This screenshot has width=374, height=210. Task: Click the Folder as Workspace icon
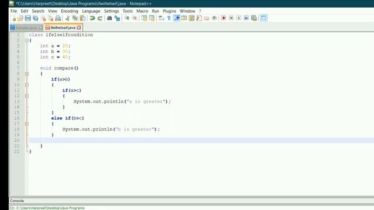(x=206, y=18)
